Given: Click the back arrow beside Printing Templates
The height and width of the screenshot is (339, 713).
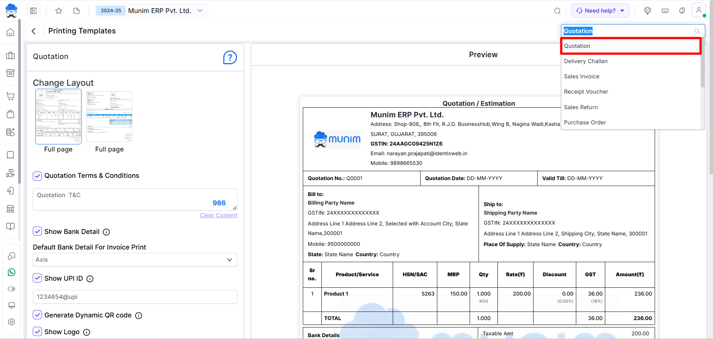Looking at the screenshot, I should (34, 31).
